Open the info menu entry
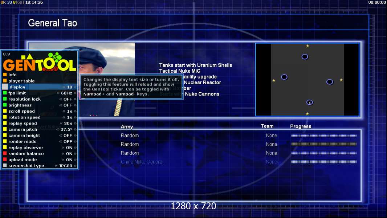Image resolution: width=387 pixels, height=218 pixels. [12, 75]
